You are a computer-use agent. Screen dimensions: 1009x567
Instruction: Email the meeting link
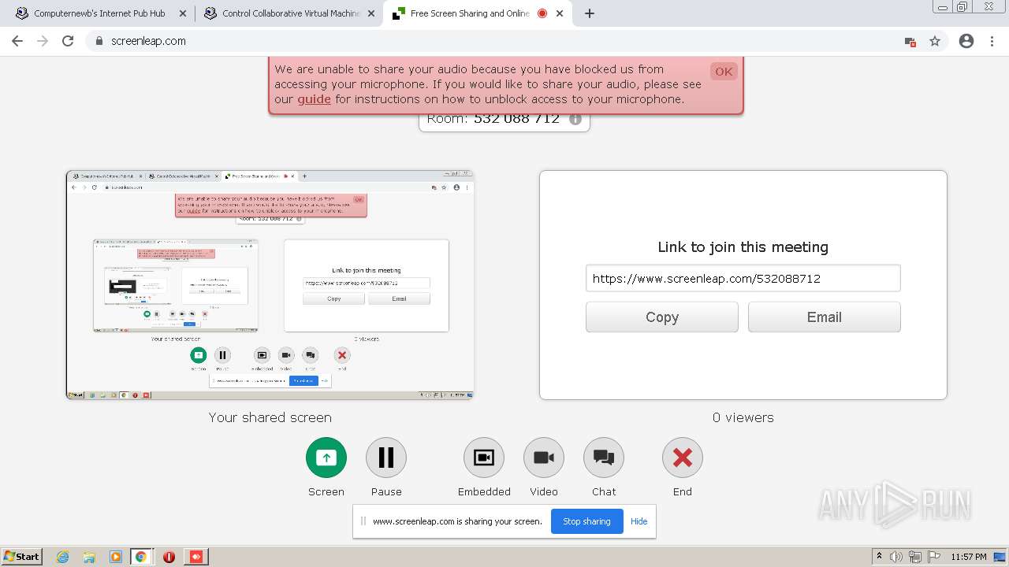tap(825, 317)
